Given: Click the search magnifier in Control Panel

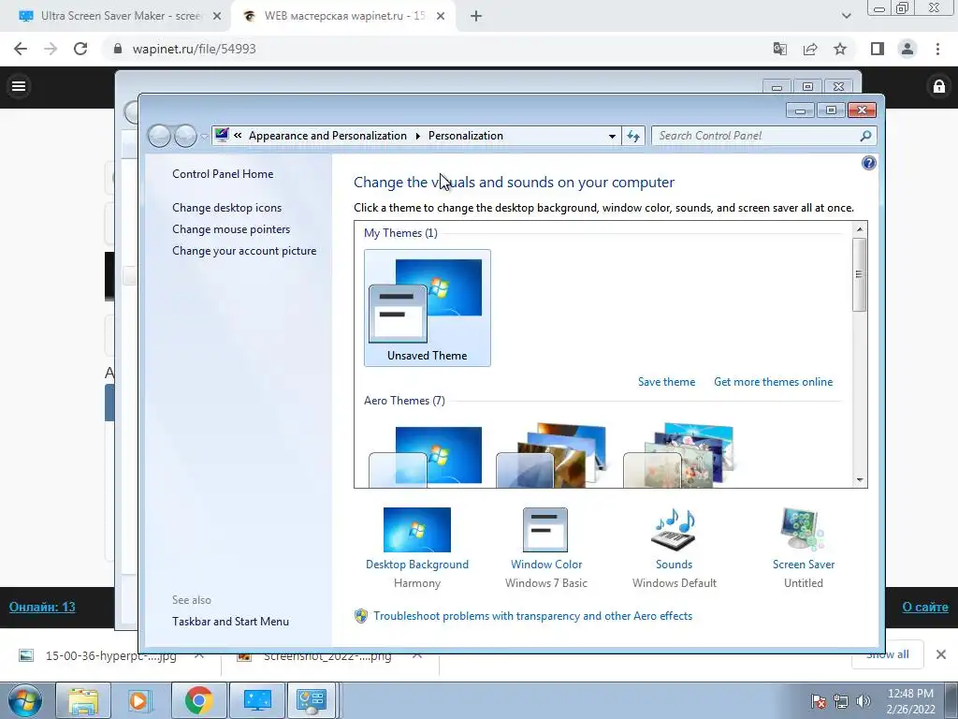Looking at the screenshot, I should [x=865, y=136].
